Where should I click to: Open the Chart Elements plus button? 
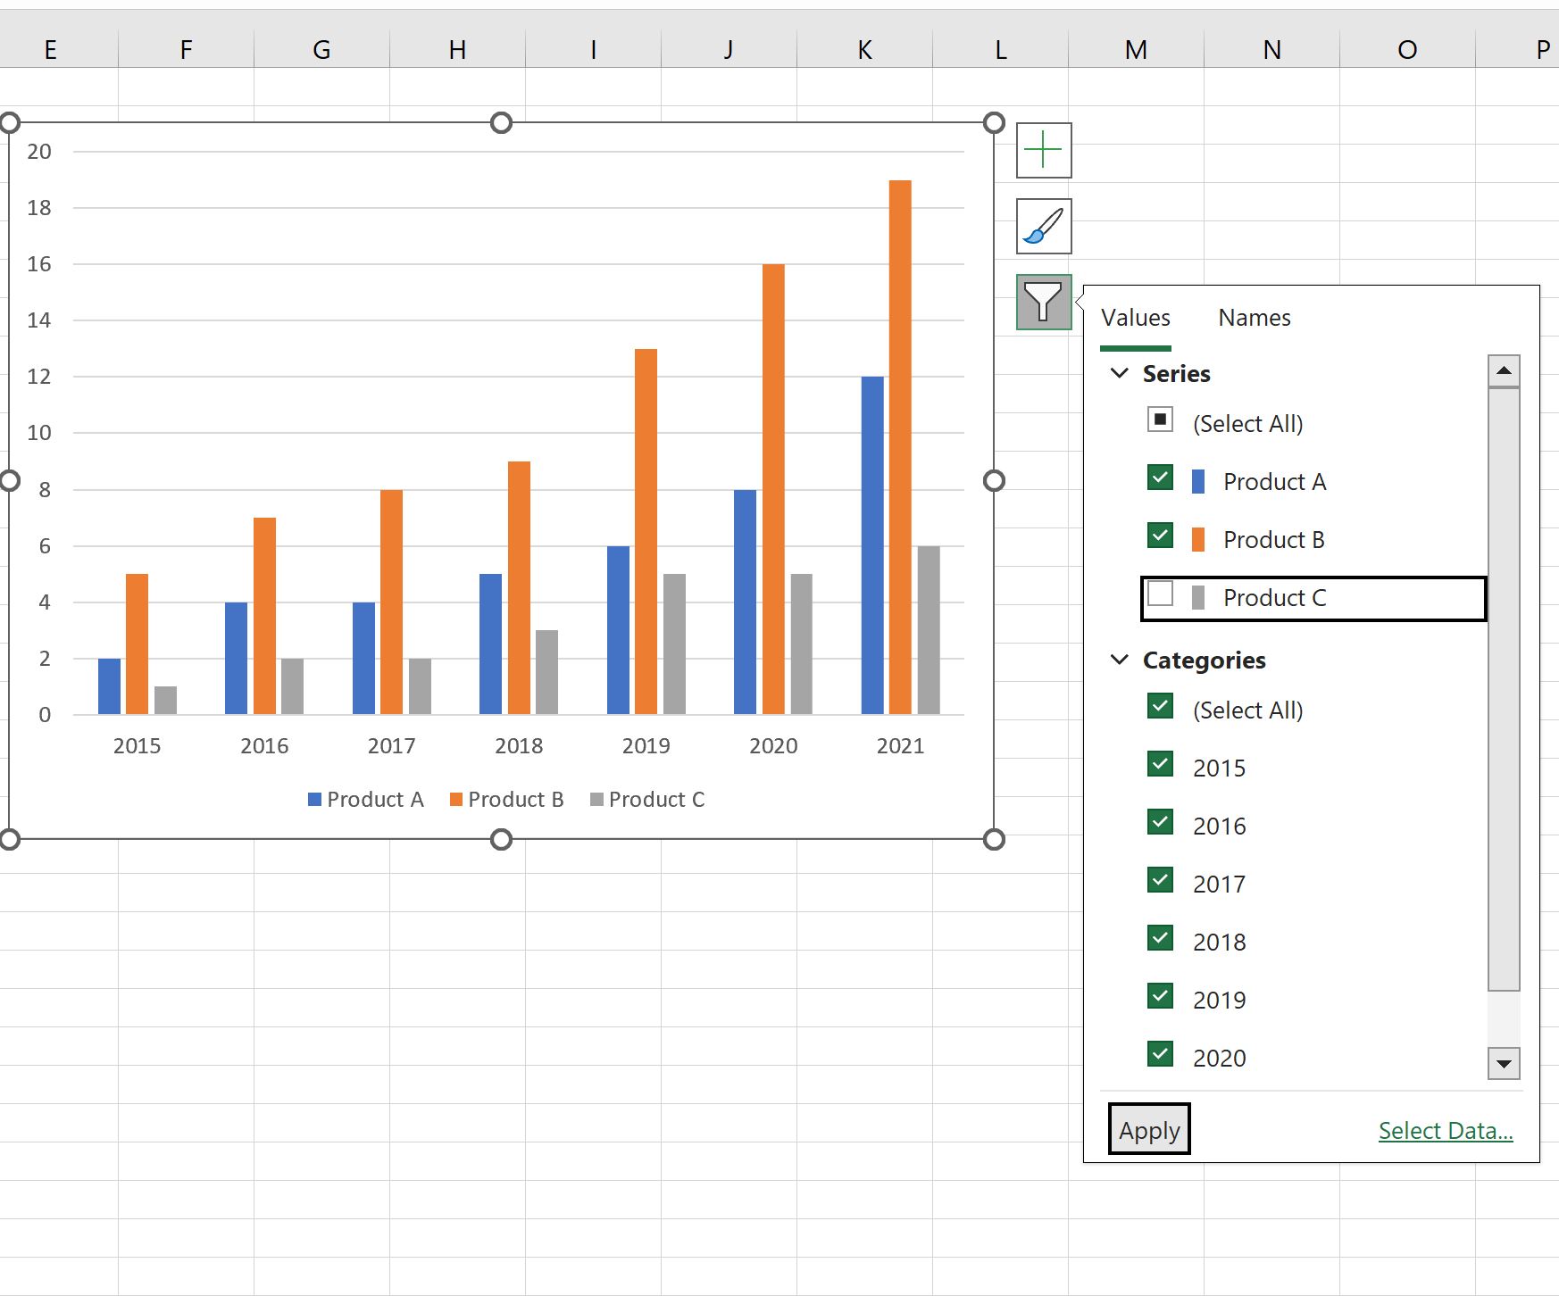tap(1044, 150)
